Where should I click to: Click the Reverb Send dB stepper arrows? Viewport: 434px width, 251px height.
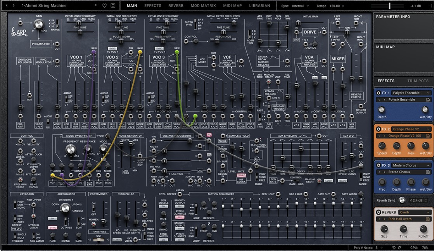click(426, 200)
